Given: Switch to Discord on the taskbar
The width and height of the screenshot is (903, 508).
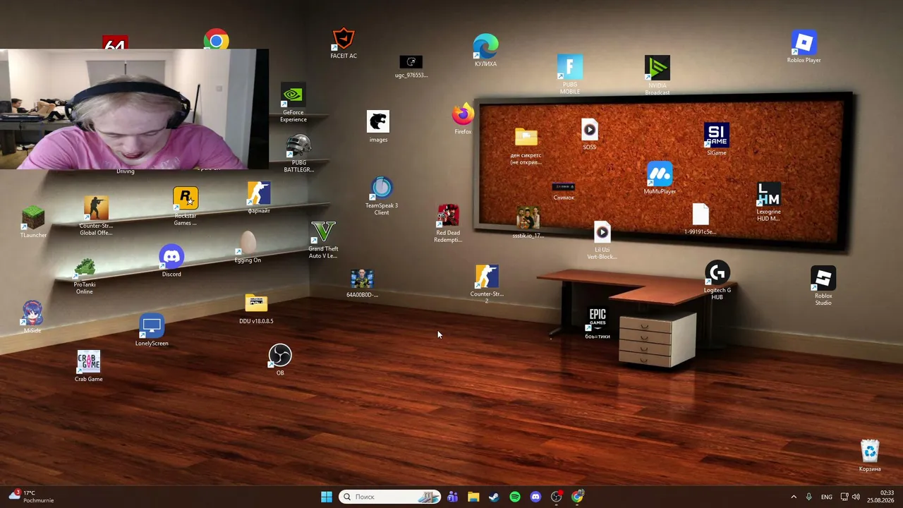Looking at the screenshot, I should coord(535,497).
